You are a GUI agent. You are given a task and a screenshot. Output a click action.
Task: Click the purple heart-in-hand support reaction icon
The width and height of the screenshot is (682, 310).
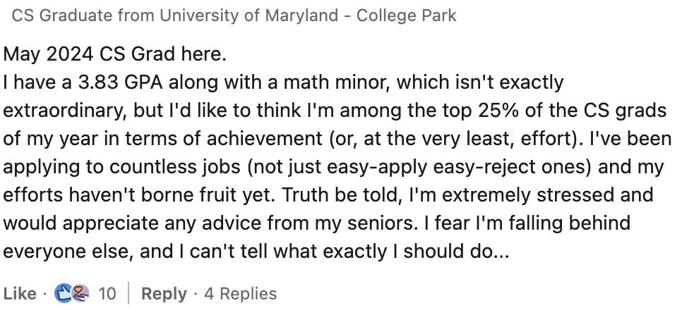(81, 294)
